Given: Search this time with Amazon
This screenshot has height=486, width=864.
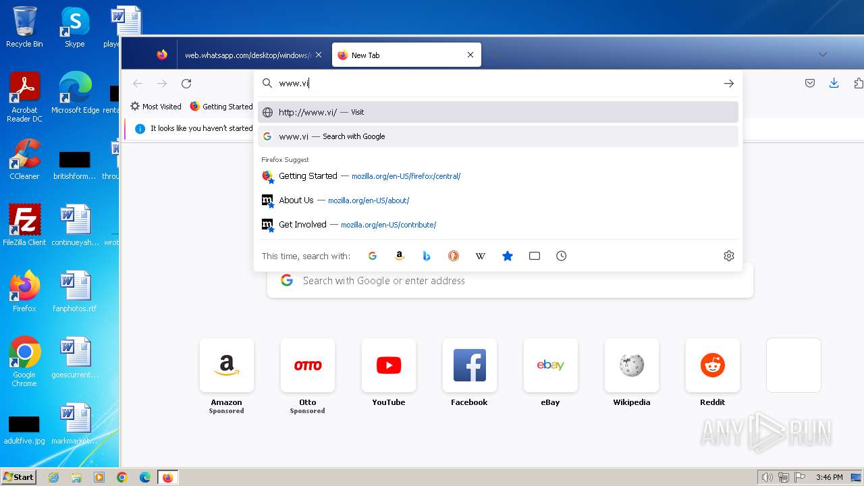Looking at the screenshot, I should [x=400, y=256].
